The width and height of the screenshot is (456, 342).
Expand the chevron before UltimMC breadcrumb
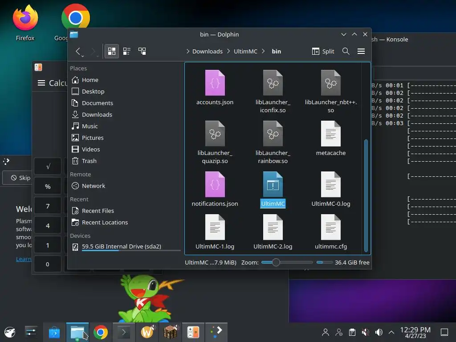228,51
